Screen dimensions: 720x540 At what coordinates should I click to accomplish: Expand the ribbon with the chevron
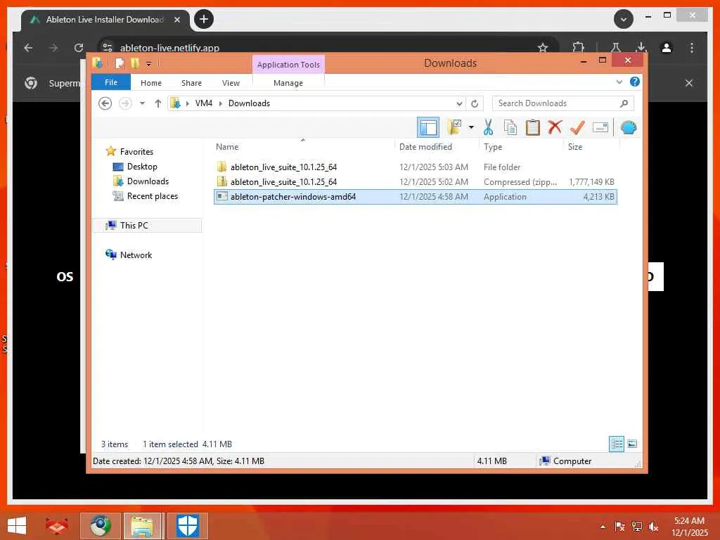click(619, 82)
